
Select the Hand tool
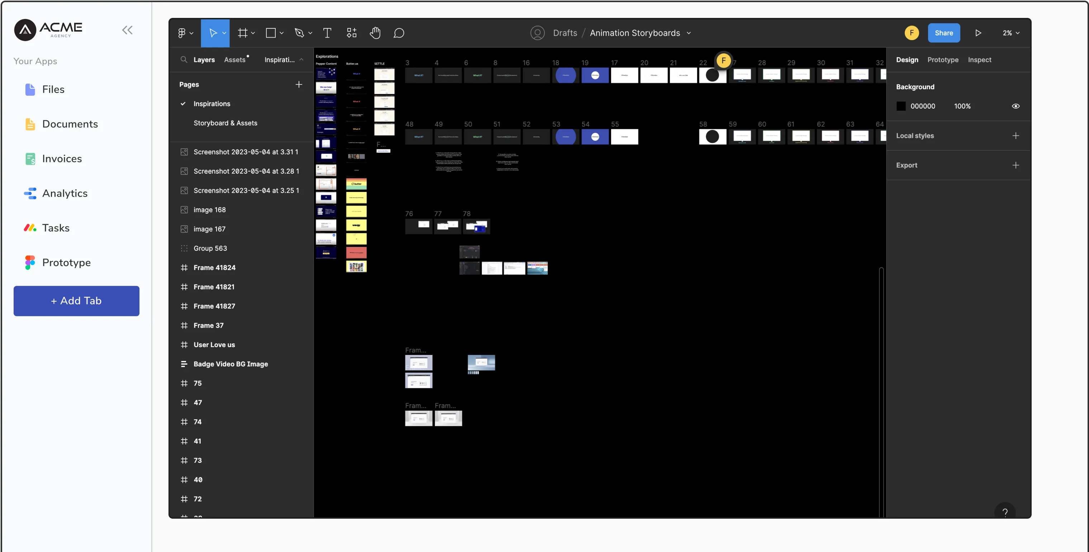[375, 33]
